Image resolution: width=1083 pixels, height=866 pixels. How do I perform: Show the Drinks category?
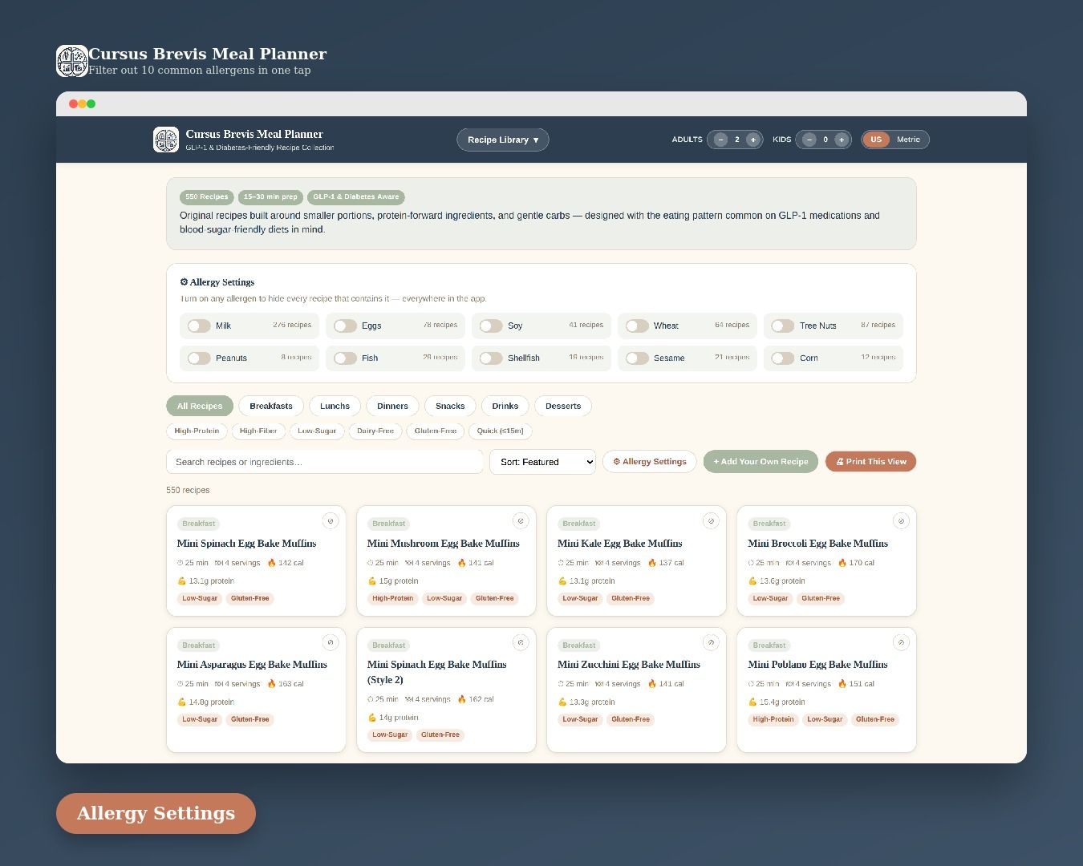coord(505,406)
